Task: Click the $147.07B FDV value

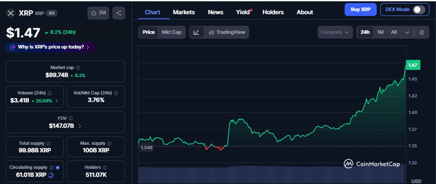Action: (x=61, y=126)
